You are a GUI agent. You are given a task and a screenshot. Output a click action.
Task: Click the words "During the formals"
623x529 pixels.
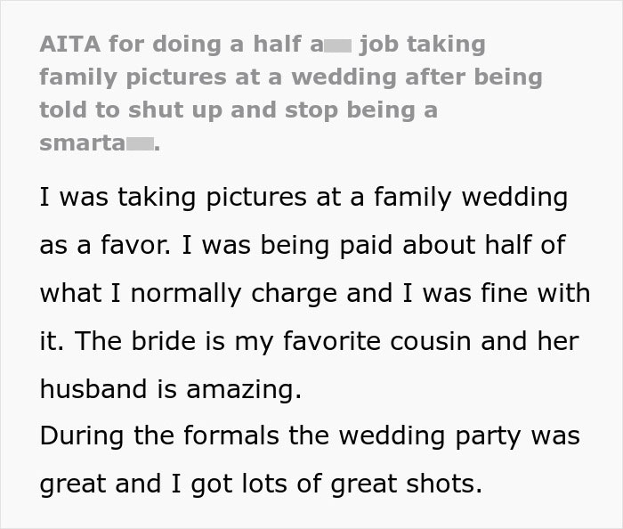[158, 436]
